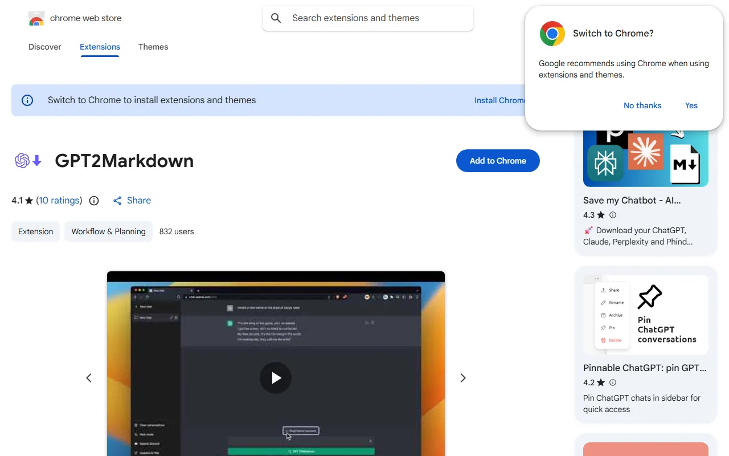
Task: Click info icon beside 10 ratings
Action: point(95,201)
